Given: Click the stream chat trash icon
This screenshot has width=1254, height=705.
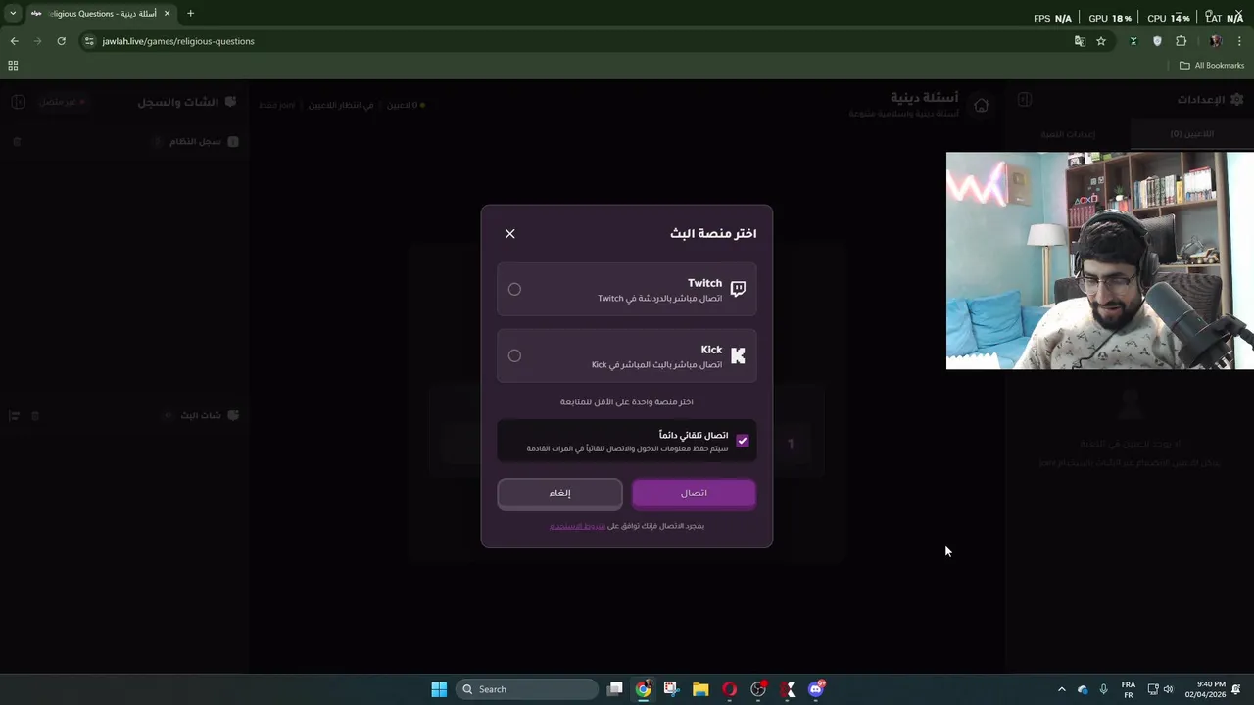Looking at the screenshot, I should point(35,416).
